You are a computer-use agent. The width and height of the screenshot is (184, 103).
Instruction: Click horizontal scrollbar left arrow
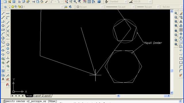click(x=118, y=96)
